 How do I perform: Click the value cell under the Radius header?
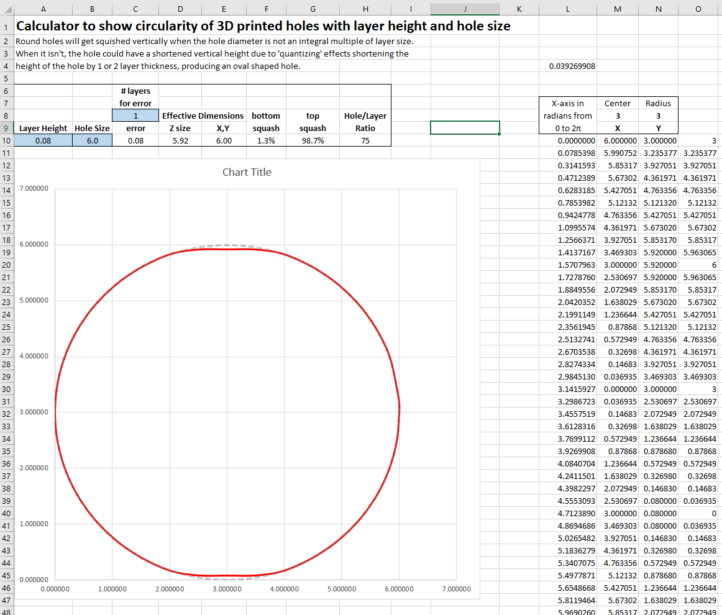click(658, 116)
